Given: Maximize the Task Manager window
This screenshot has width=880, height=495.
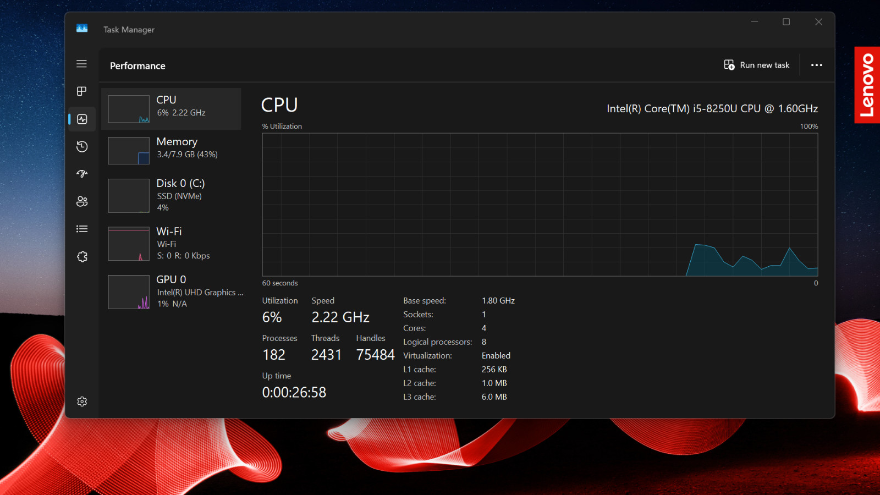Looking at the screenshot, I should click(787, 22).
